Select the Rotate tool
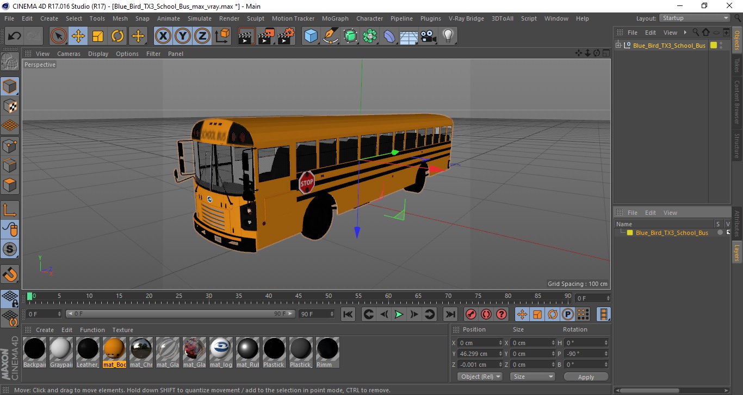743x395 pixels. [117, 36]
